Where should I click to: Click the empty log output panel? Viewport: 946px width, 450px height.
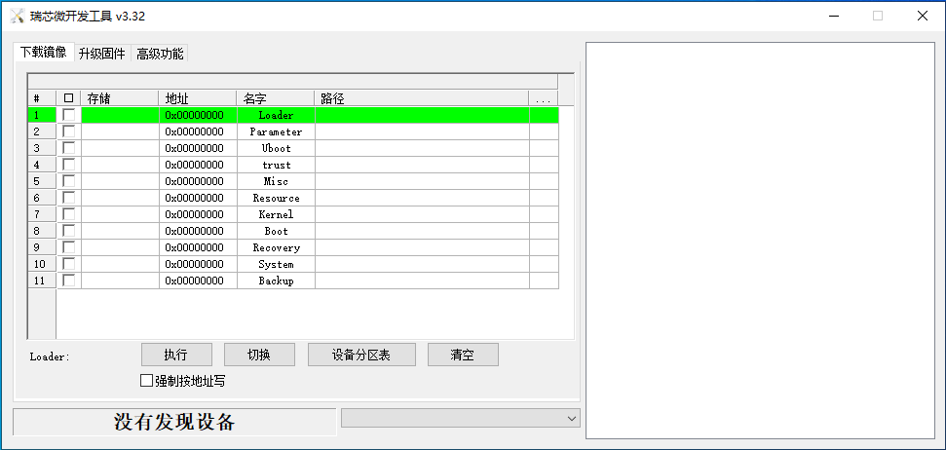[x=760, y=240]
